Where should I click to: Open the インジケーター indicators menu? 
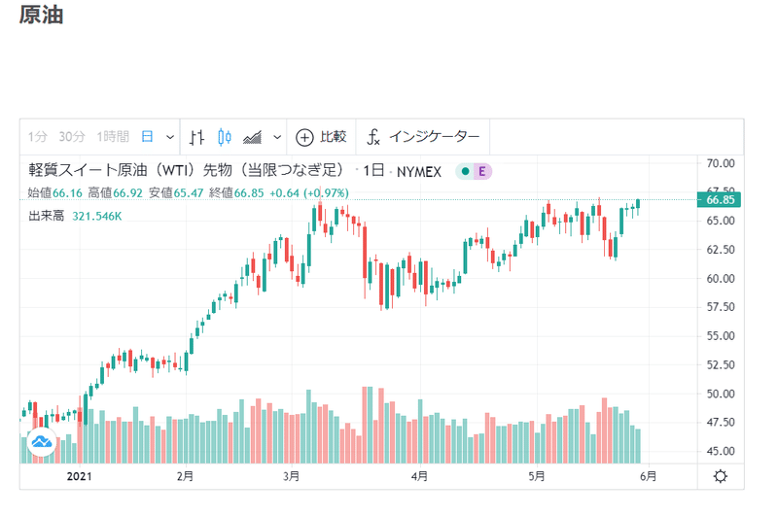tap(423, 137)
